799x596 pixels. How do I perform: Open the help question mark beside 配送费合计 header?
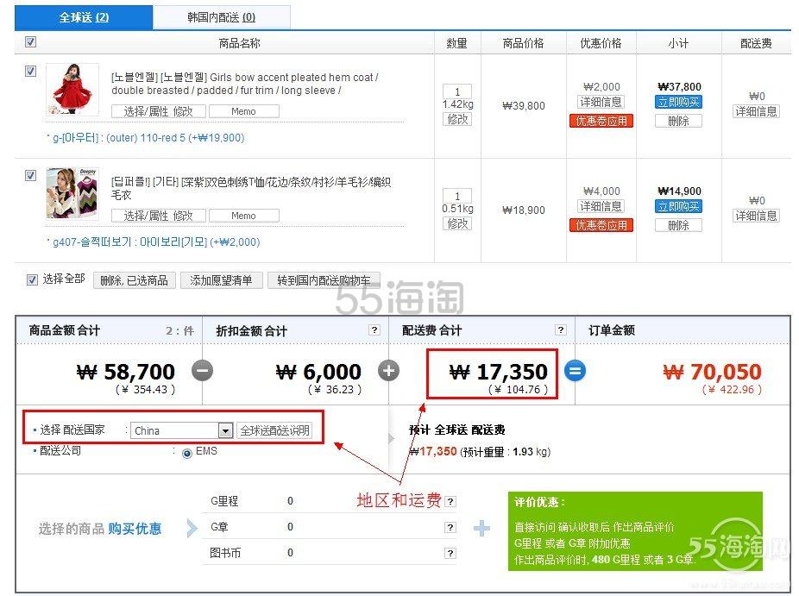[x=562, y=329]
